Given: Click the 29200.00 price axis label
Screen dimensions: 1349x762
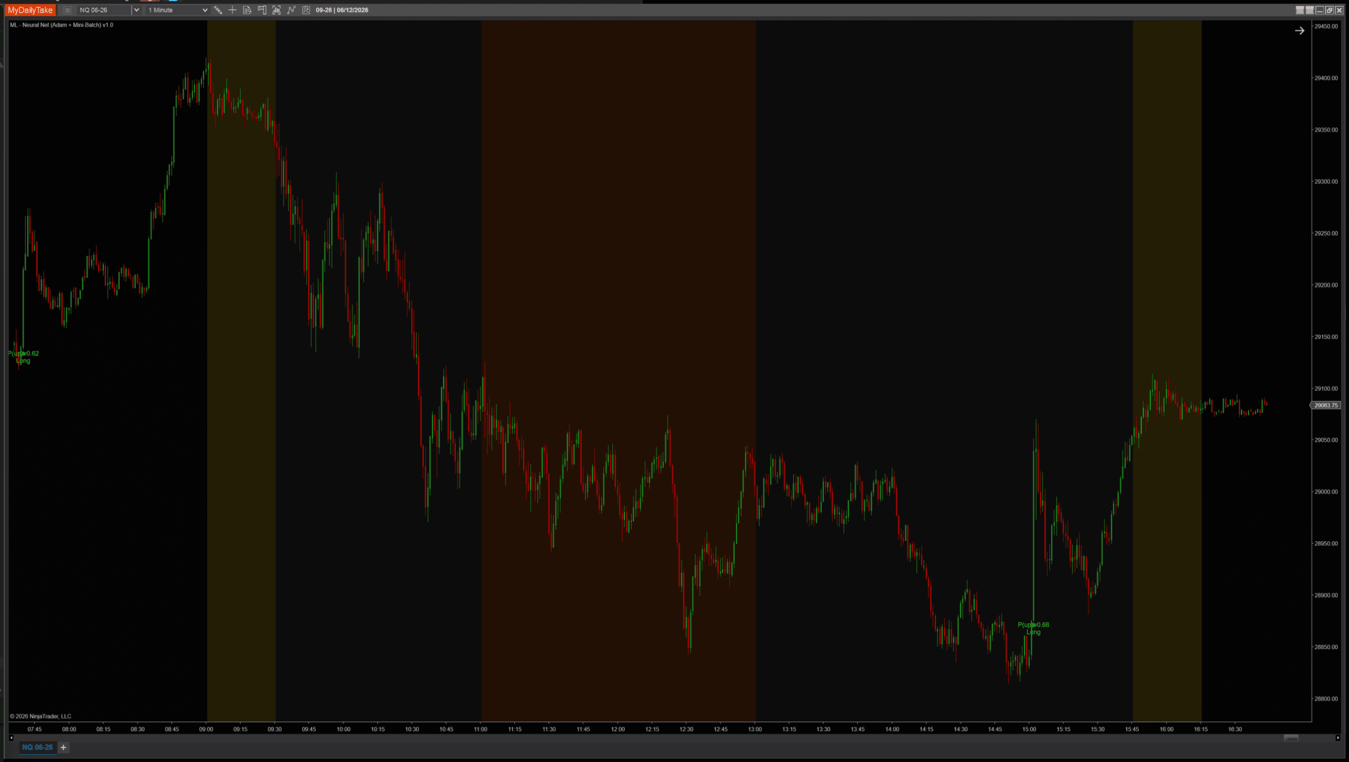Looking at the screenshot, I should [x=1326, y=285].
